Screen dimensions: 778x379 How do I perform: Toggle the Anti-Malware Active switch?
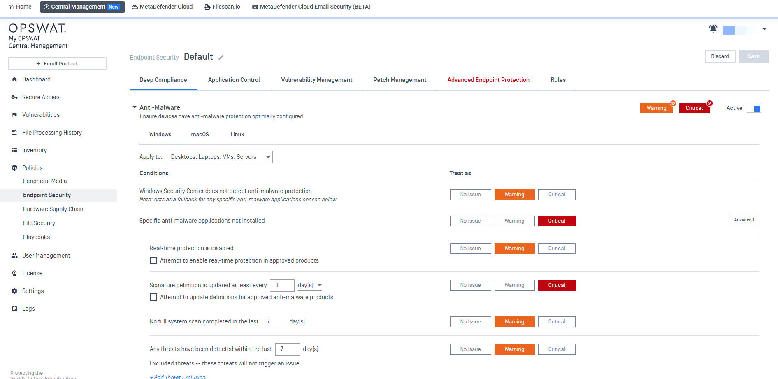pyautogui.click(x=754, y=108)
